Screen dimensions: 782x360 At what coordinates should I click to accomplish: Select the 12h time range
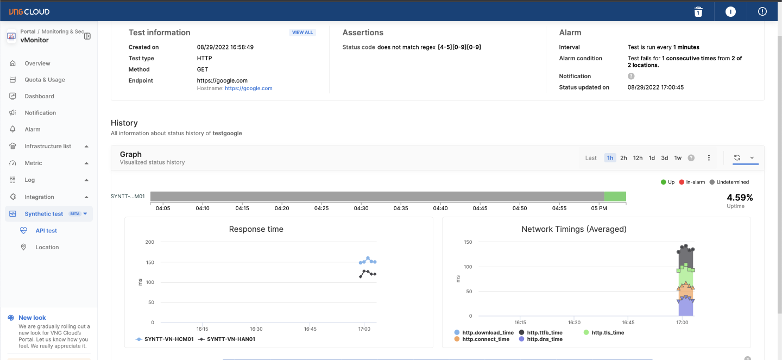pos(638,158)
